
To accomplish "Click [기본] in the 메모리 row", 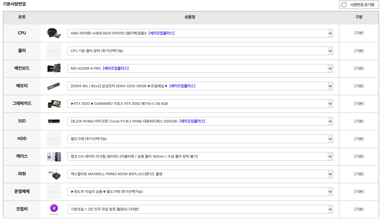I will (359, 86).
